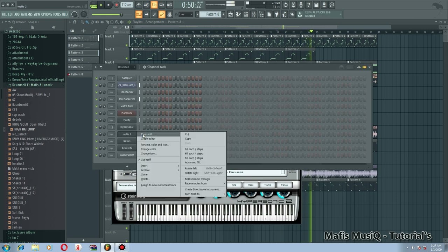Click the save project floppy icon
This screenshot has width=448, height=252.
point(316,5)
